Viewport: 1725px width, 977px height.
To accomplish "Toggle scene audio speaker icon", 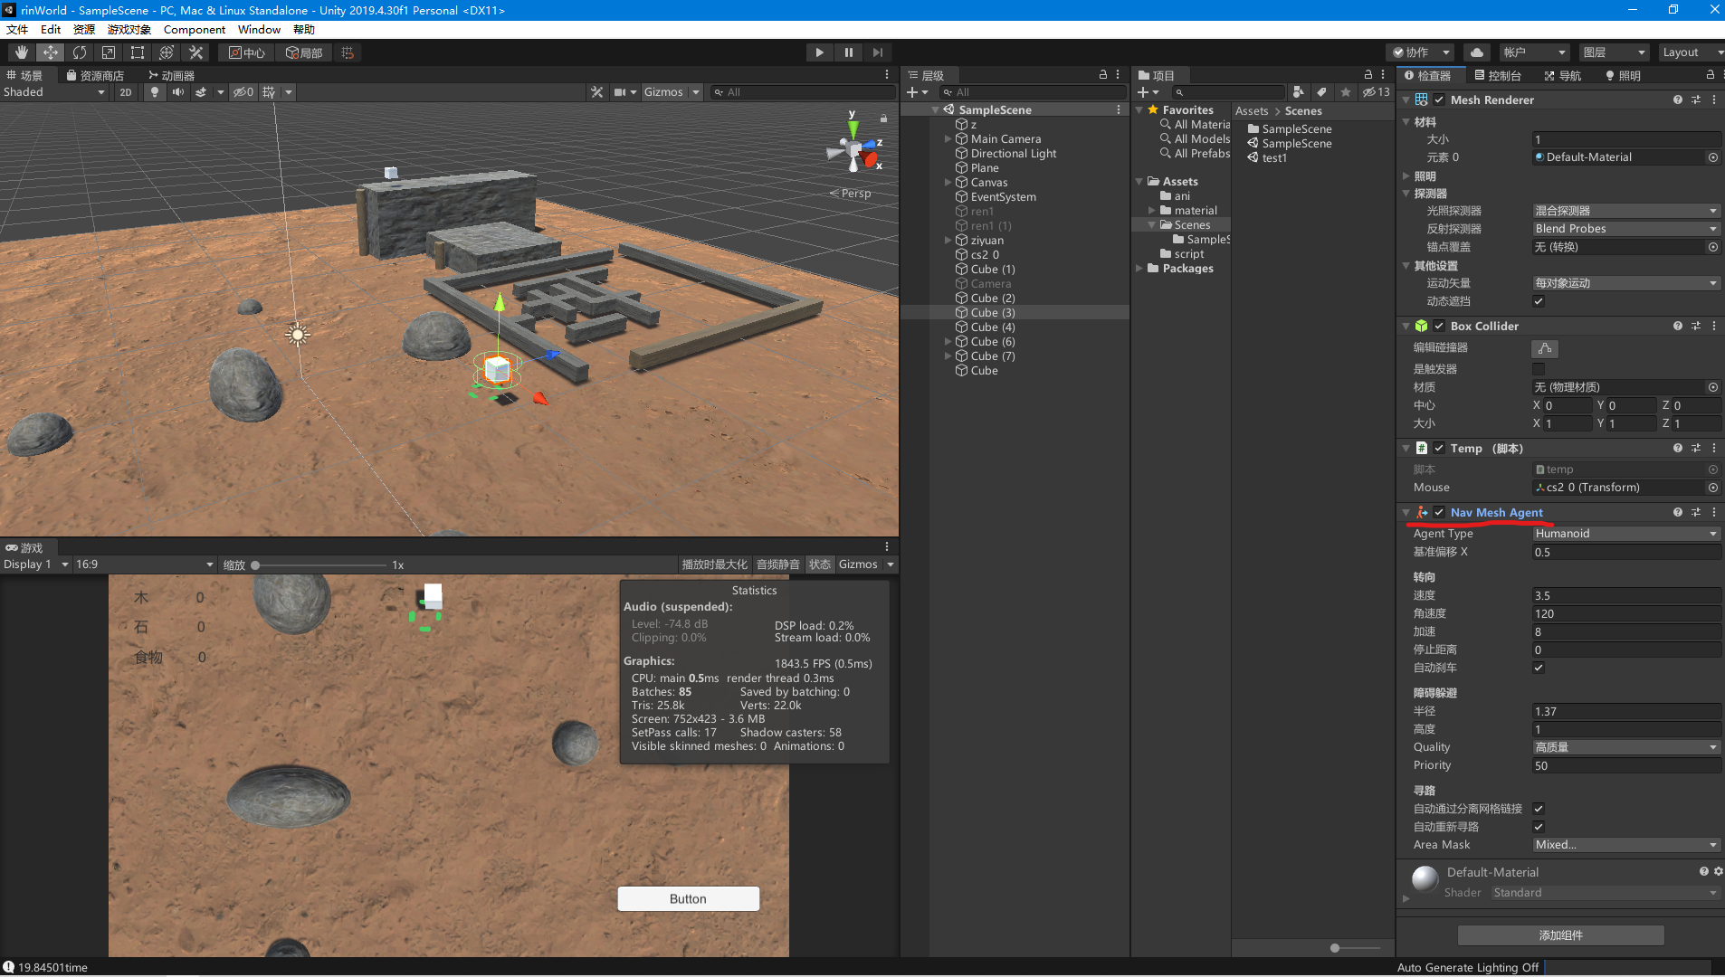I will (x=178, y=92).
